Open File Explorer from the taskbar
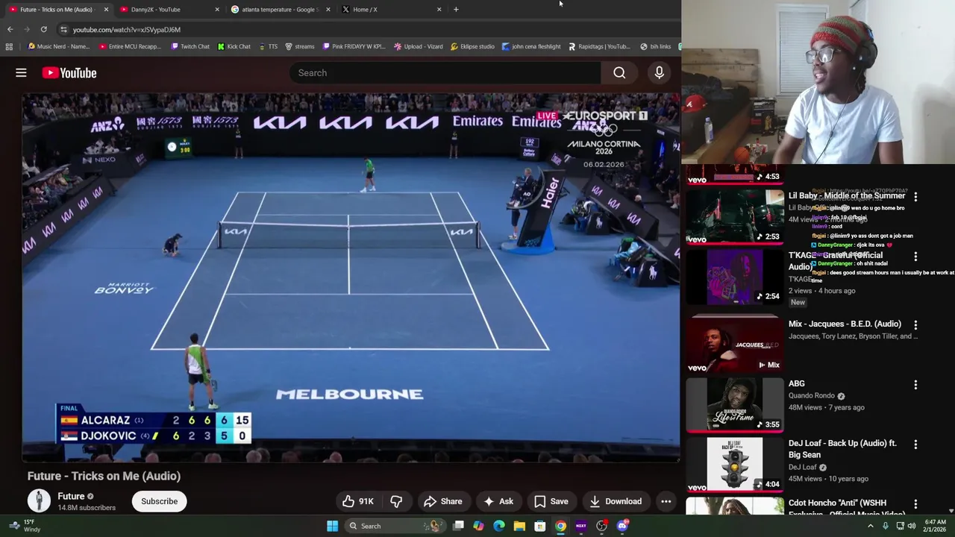The image size is (955, 537). [x=519, y=526]
